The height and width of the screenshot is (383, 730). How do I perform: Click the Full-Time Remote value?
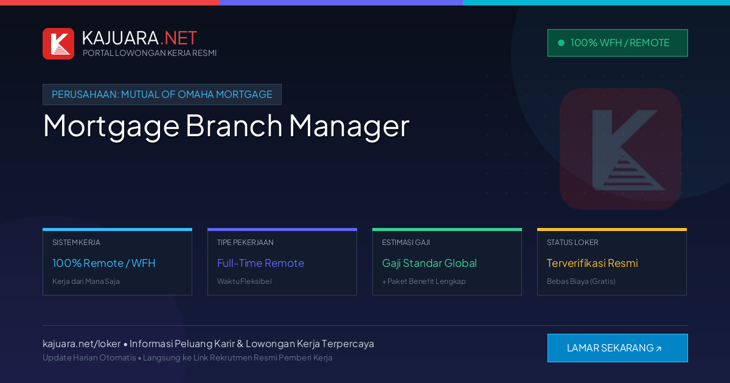(260, 263)
